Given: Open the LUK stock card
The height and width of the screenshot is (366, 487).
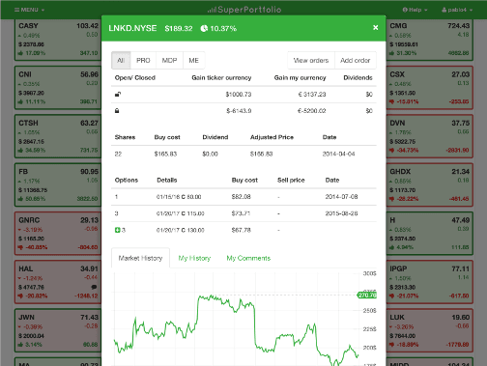Looking at the screenshot, I should tap(429, 330).
